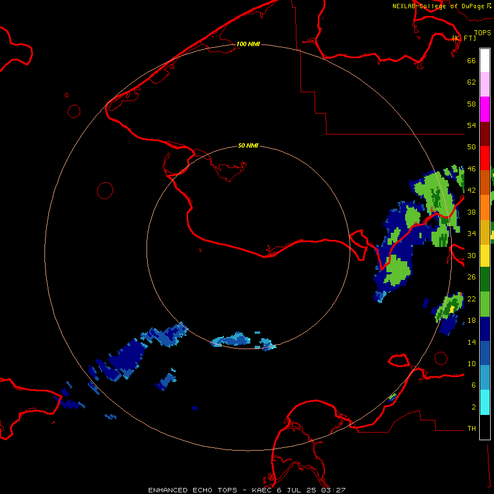Screen dimensions: 494x494
Task: Click the KAEC station identifier in caption
Action: click(x=263, y=490)
